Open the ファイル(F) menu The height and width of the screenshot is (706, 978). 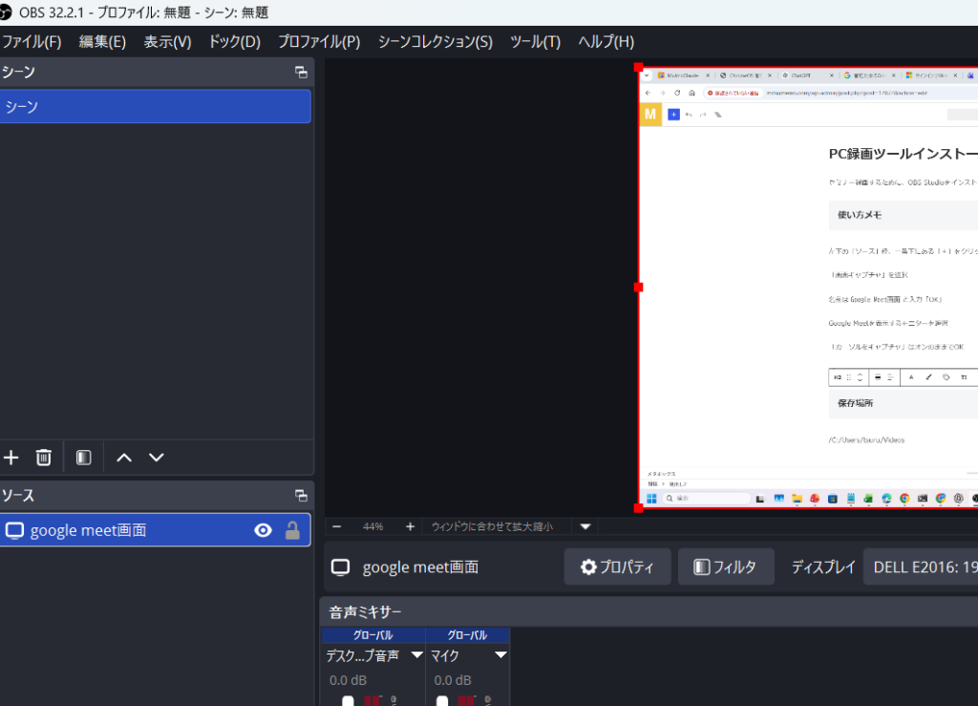point(32,42)
